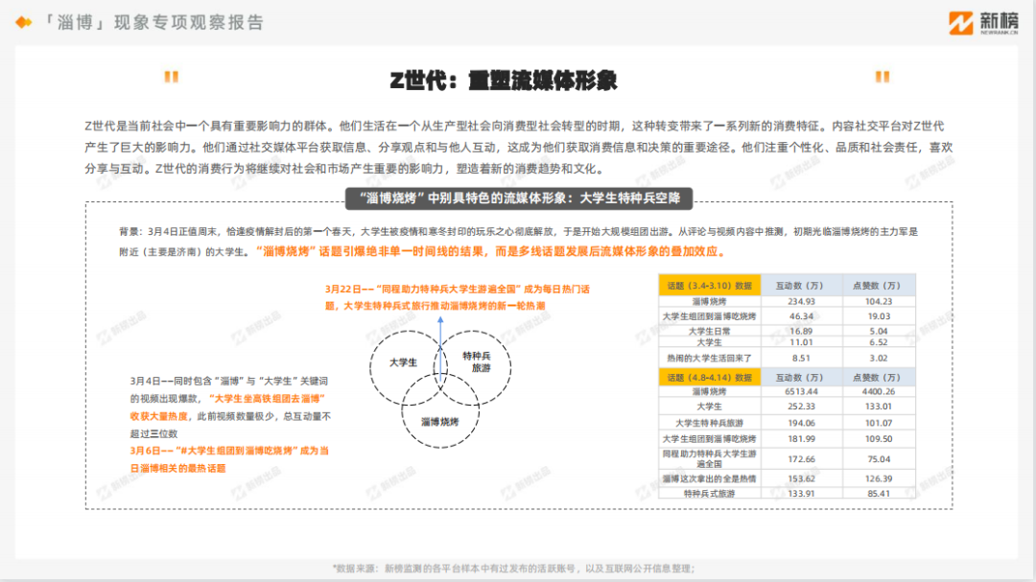This screenshot has height=582, width=1036.
Task: Click the orange 3月6日 annotation text
Action: click(x=229, y=459)
